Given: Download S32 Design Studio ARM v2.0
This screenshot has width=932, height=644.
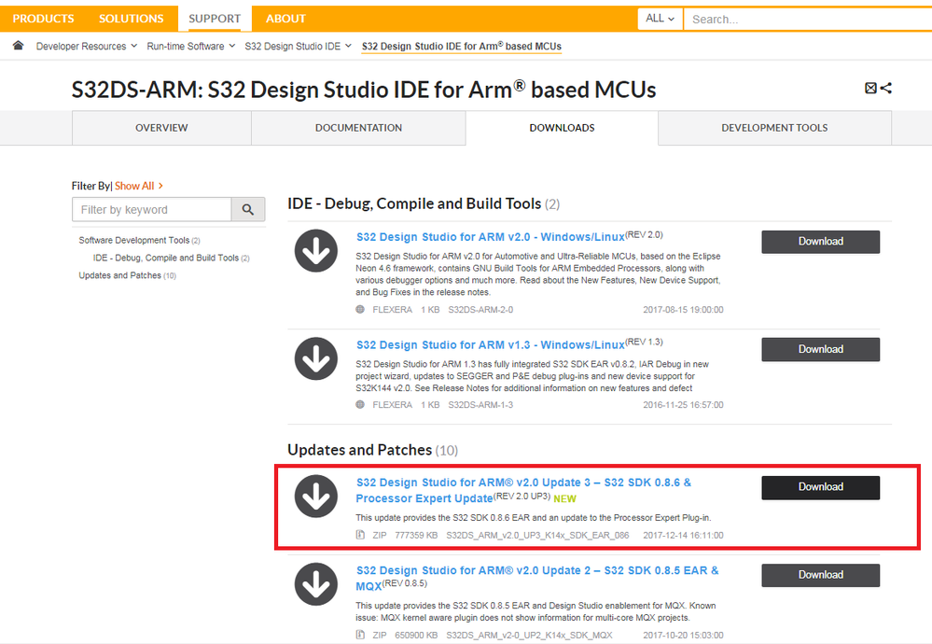Looking at the screenshot, I should click(x=821, y=242).
